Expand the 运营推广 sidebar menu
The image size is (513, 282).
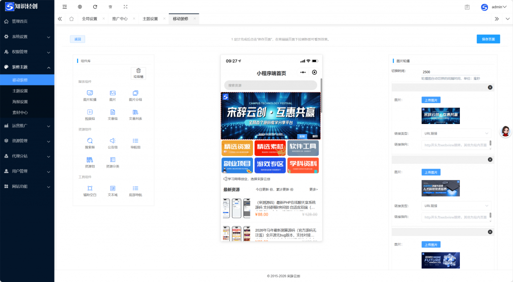27,125
